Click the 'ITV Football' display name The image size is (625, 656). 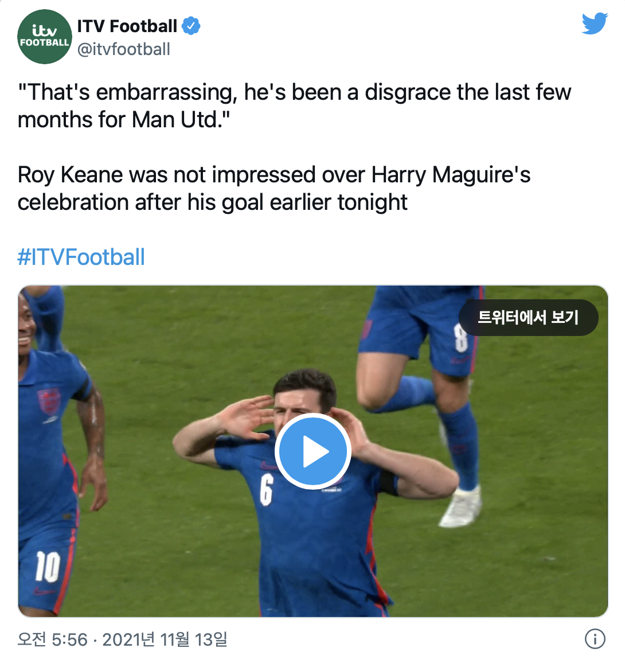tap(127, 26)
